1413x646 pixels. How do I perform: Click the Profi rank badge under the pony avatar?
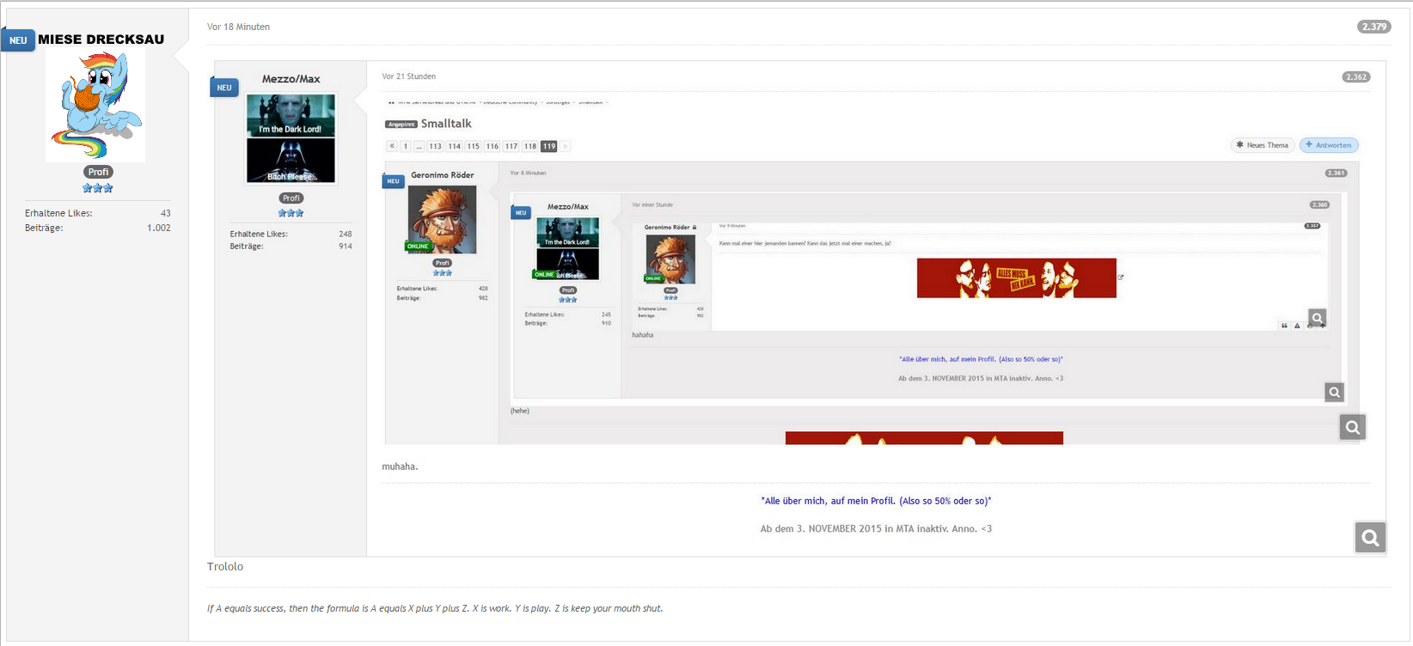[98, 172]
